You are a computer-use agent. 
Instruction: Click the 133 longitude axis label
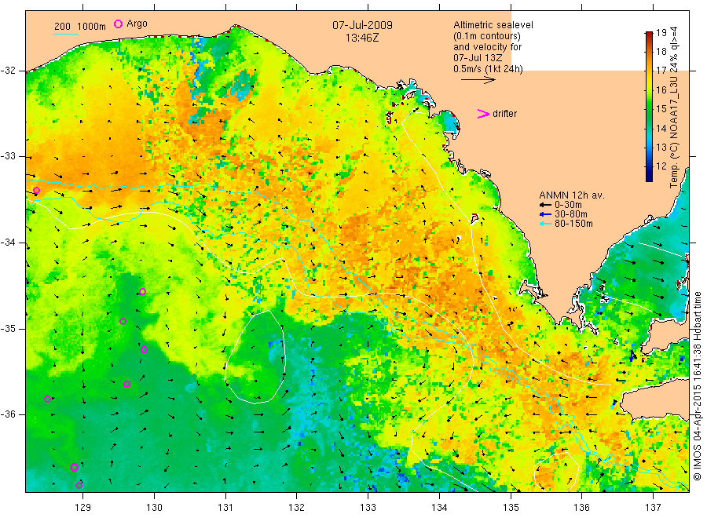pos(368,508)
